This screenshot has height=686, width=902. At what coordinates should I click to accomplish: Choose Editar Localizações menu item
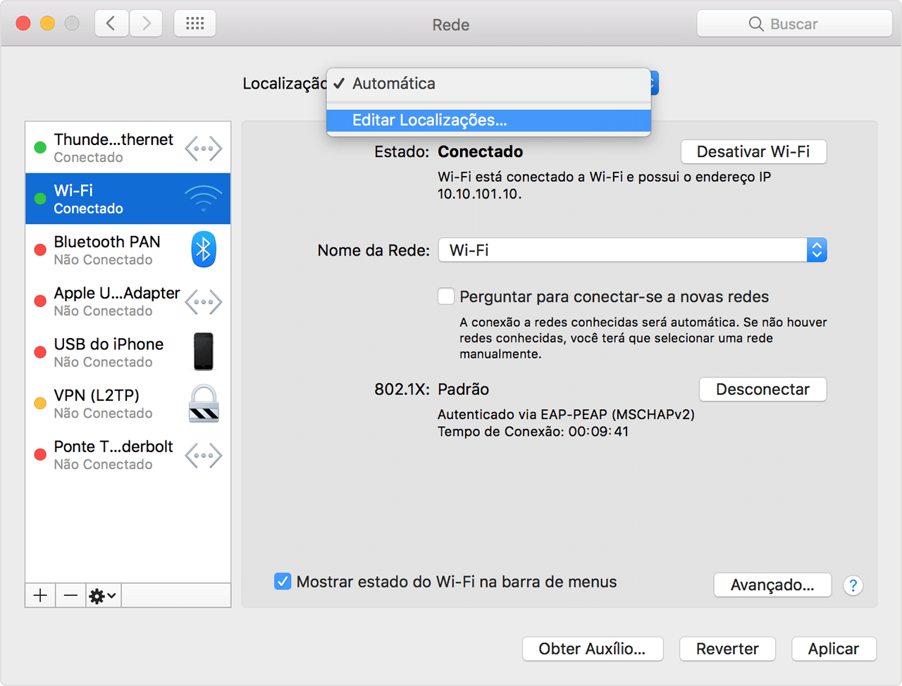(x=489, y=120)
